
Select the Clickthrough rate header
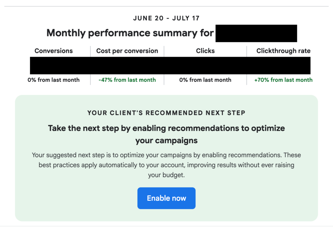[283, 51]
